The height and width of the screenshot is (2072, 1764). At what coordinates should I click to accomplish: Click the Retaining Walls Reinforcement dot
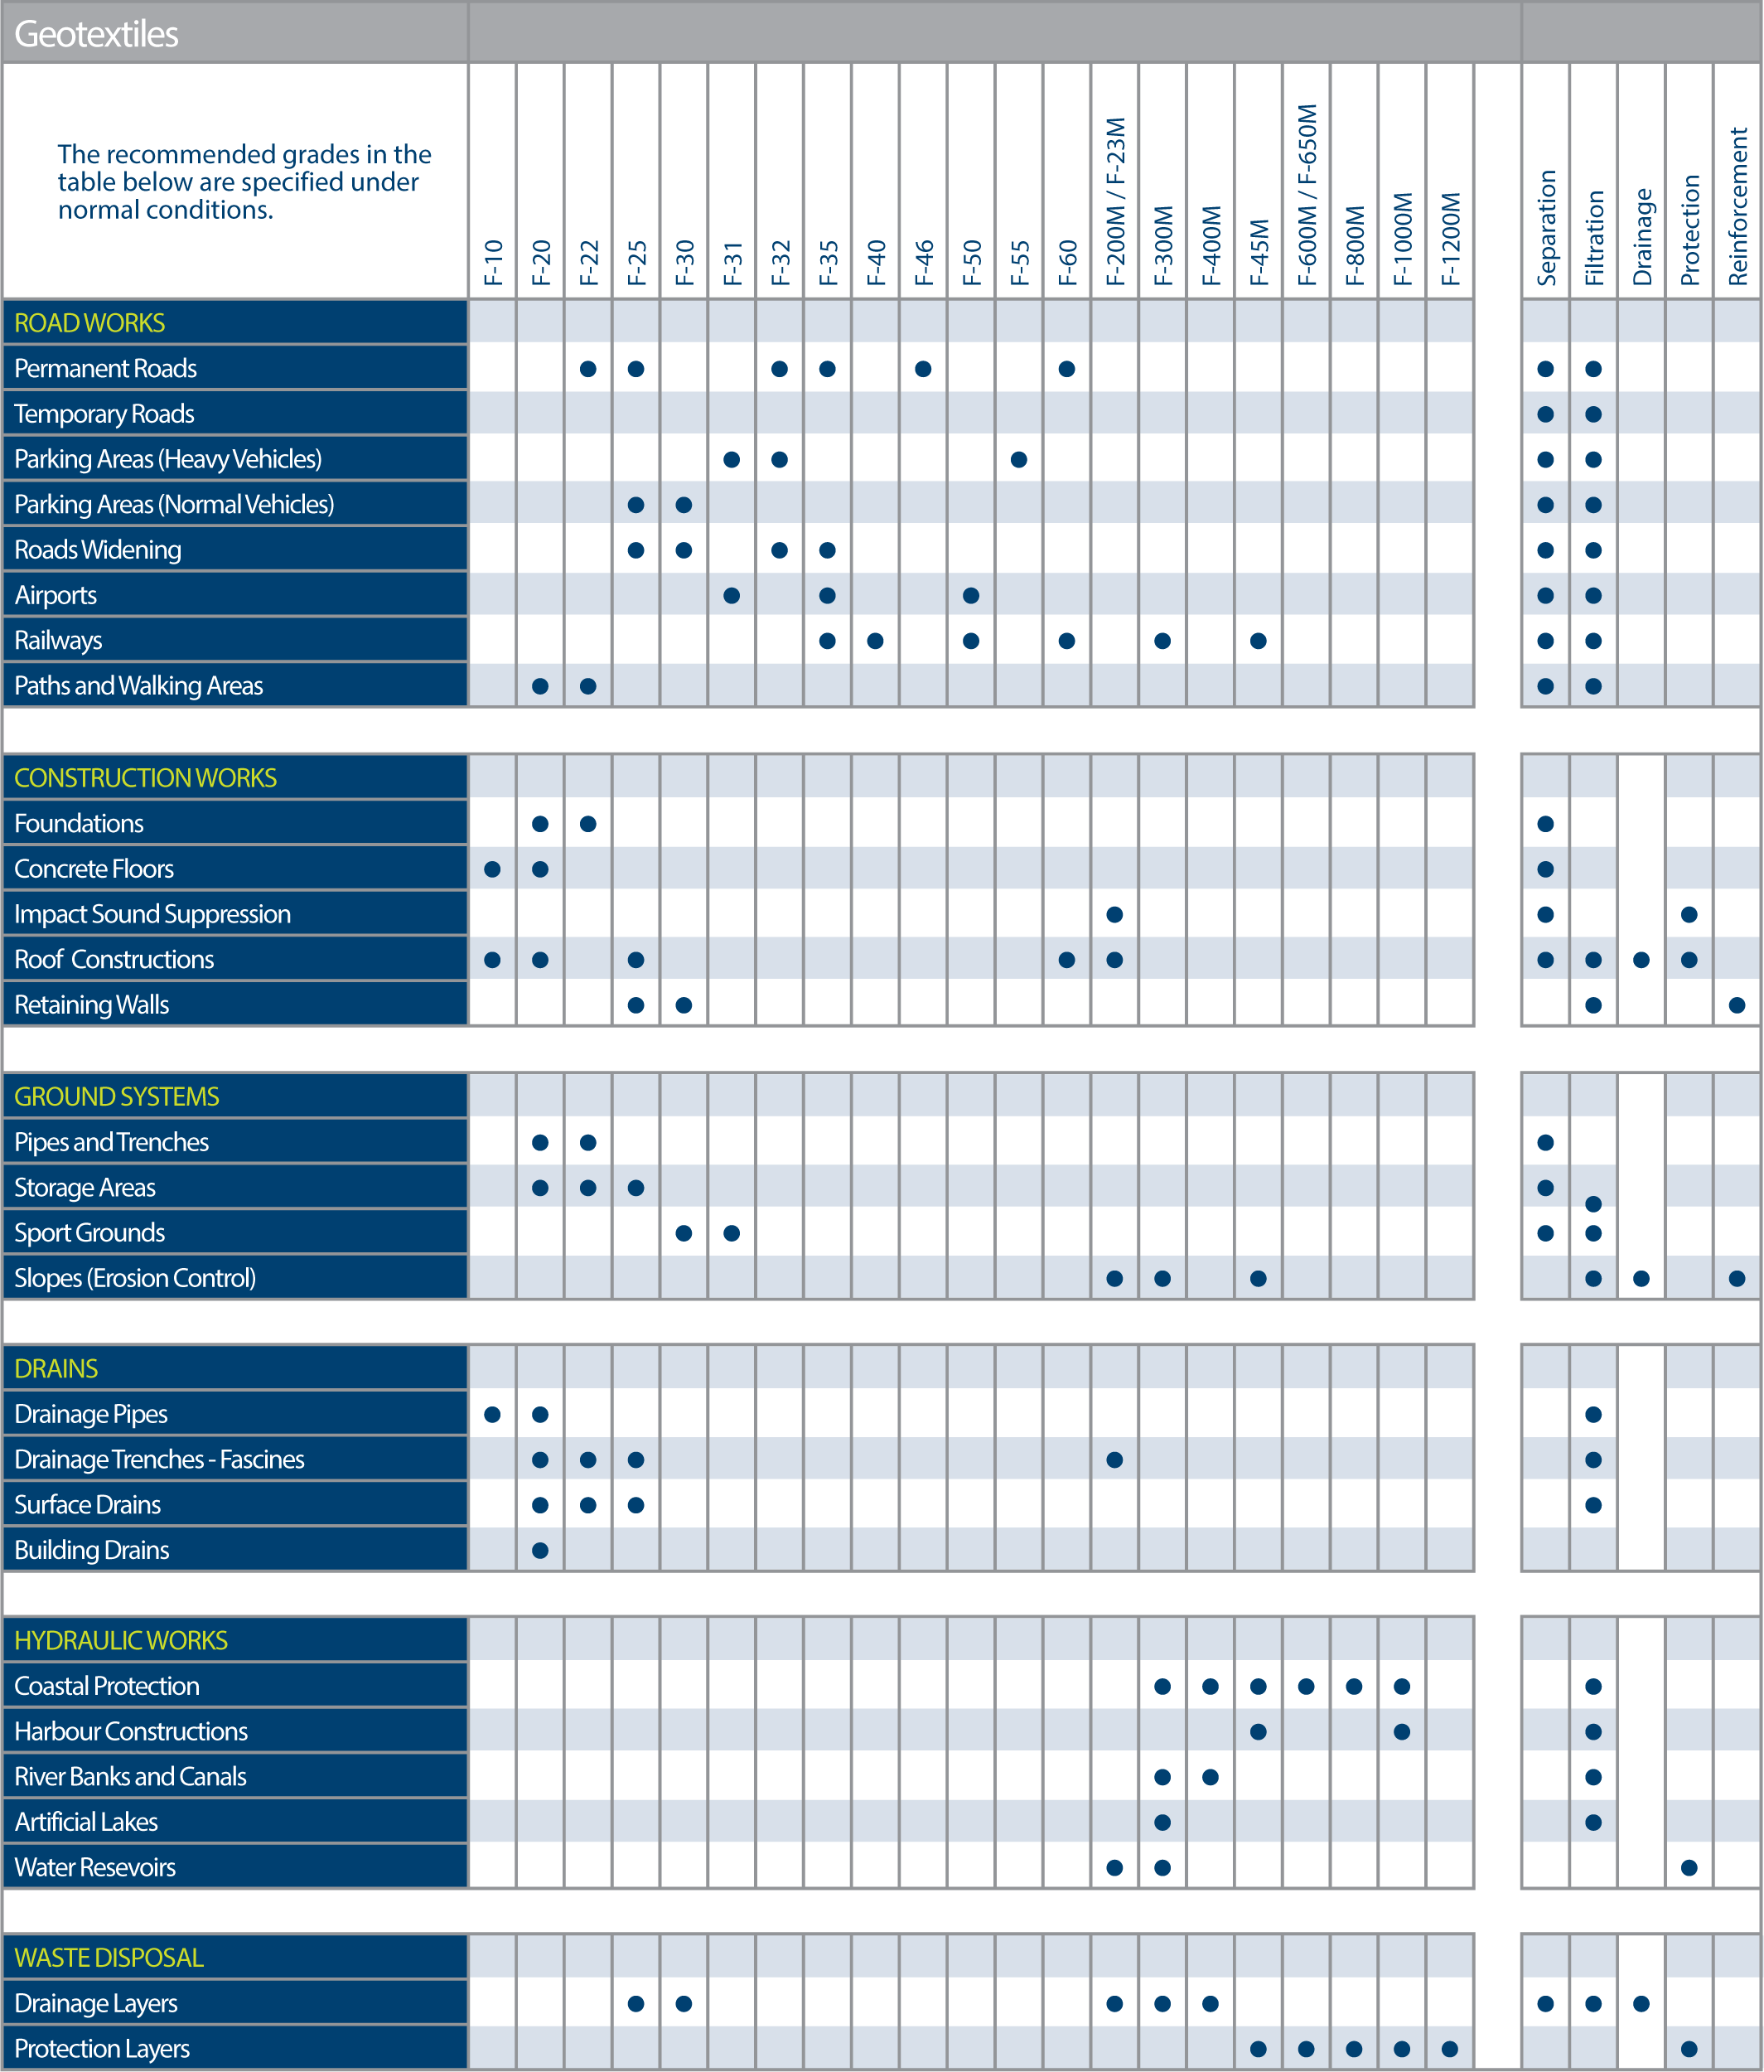(1737, 1005)
